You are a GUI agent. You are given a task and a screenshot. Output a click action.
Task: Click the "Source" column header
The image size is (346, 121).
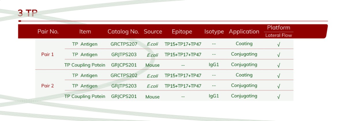pos(153,32)
